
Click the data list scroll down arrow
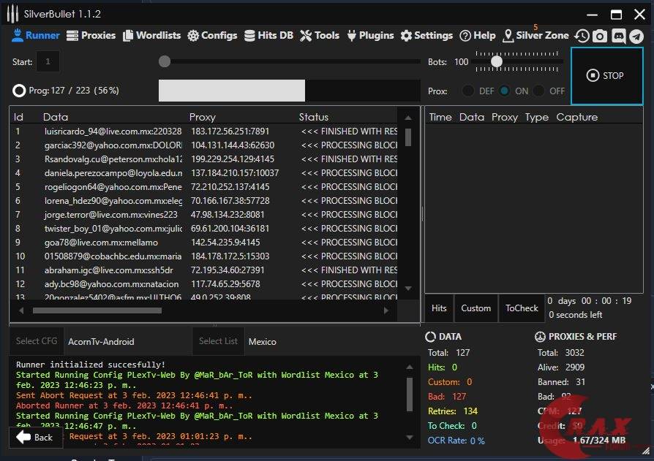tap(408, 288)
